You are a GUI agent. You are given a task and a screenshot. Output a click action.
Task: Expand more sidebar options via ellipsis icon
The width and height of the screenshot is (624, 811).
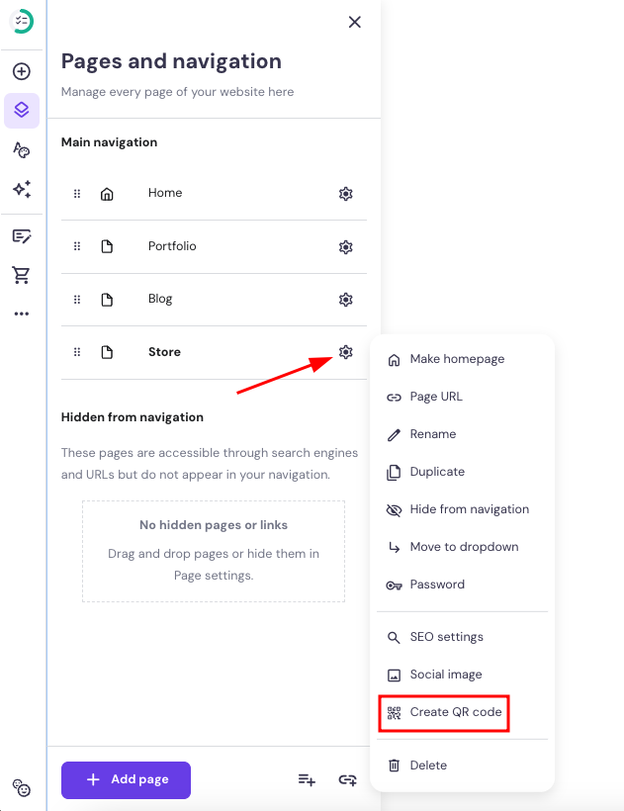tap(22, 314)
